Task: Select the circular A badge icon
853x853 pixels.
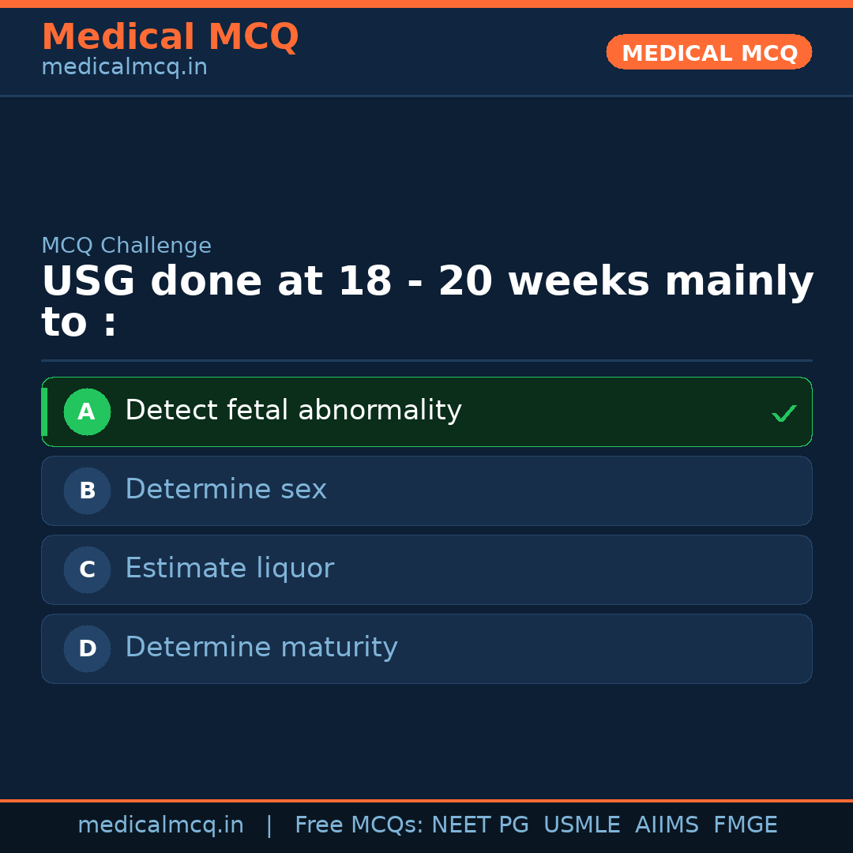Action: [x=87, y=411]
